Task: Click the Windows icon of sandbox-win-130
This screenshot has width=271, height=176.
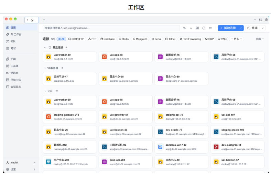Action: [x=160, y=147]
